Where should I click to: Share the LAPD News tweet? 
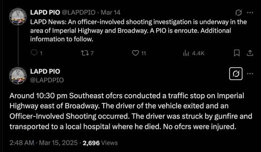(x=250, y=53)
